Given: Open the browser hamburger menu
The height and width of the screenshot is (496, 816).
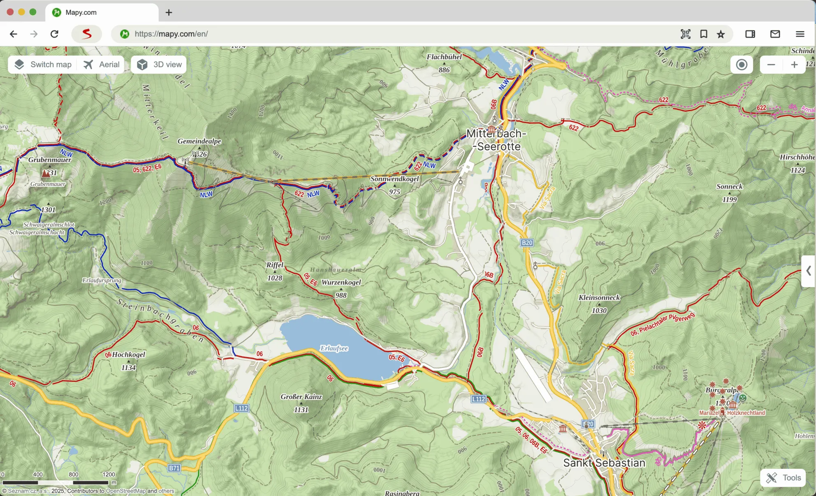Looking at the screenshot, I should point(800,34).
